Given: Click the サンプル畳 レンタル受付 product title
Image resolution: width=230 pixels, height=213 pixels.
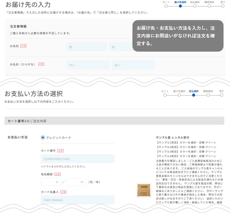Looking at the screenshot, I should pos(173,138).
